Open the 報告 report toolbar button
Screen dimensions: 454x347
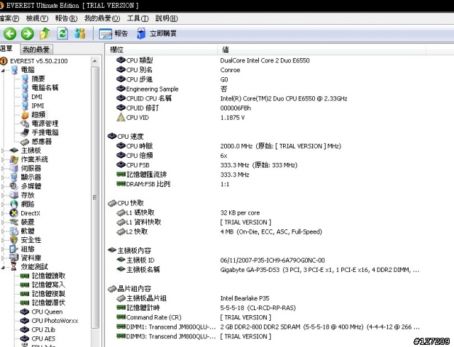pos(113,33)
